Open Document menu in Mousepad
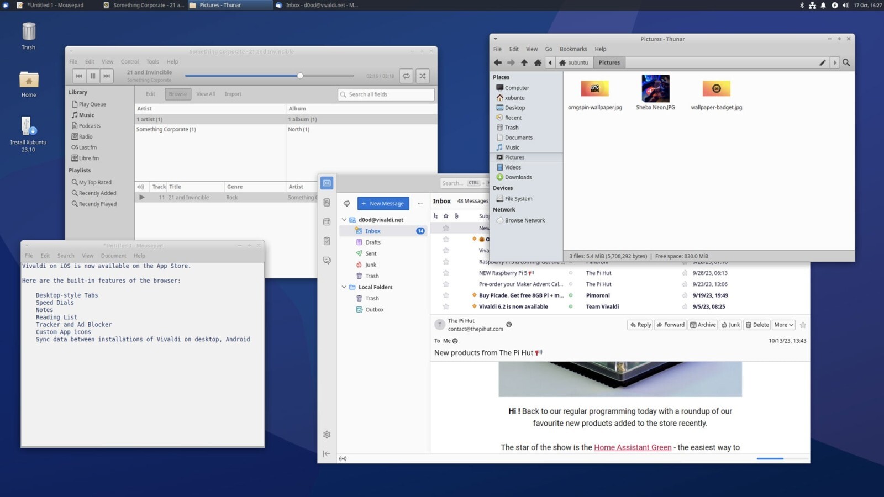 (x=114, y=256)
